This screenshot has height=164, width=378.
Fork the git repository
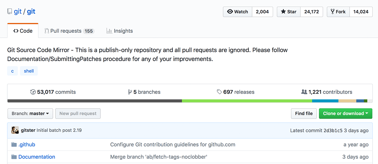338,12
